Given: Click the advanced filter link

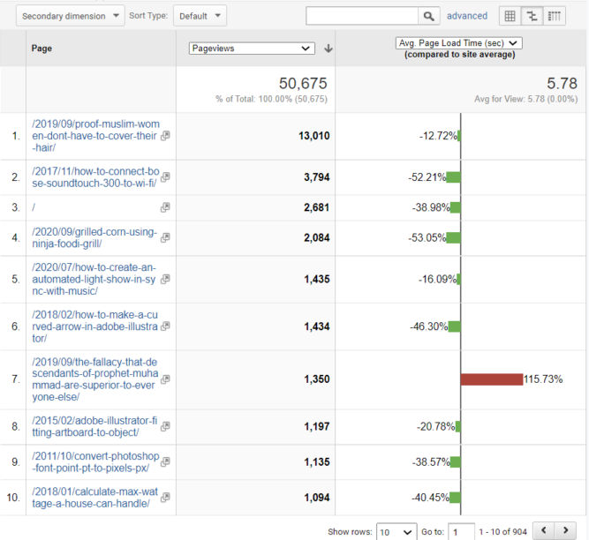Looking at the screenshot, I should tap(467, 16).
